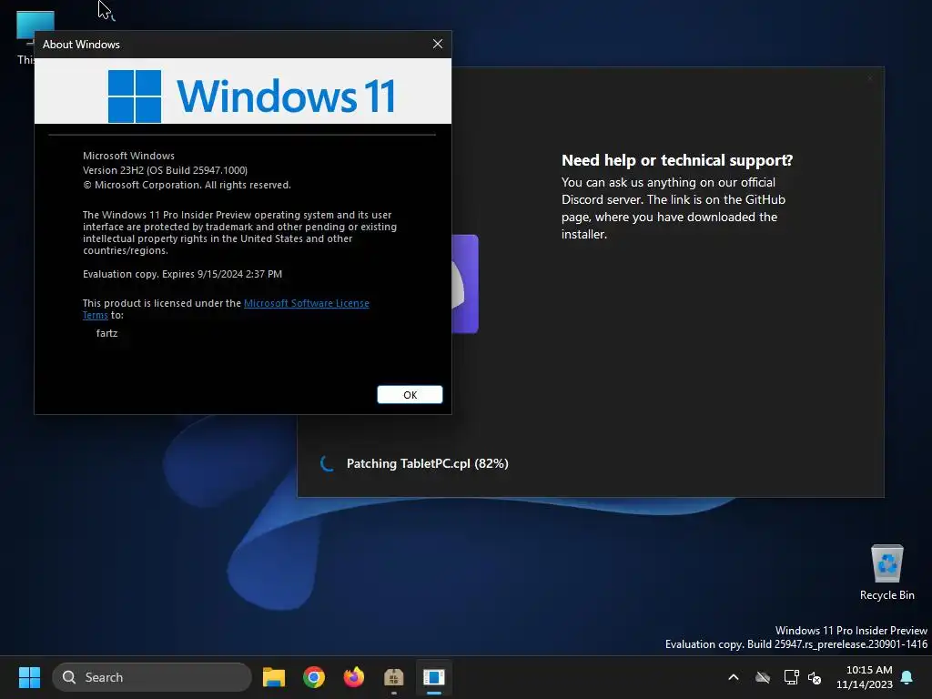Click the muted volume tray icon
The height and width of the screenshot is (699, 932).
coord(815,677)
